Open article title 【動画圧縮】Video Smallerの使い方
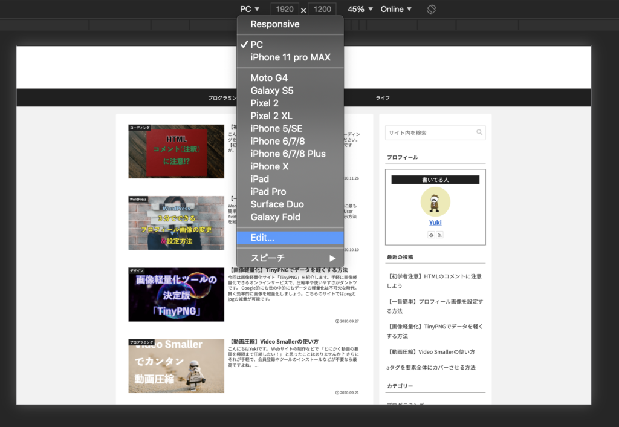This screenshot has height=427, width=619. (274, 342)
